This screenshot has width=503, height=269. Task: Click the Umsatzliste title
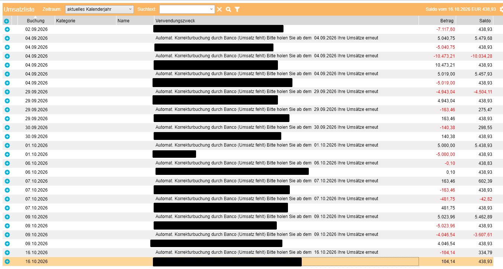coord(19,9)
